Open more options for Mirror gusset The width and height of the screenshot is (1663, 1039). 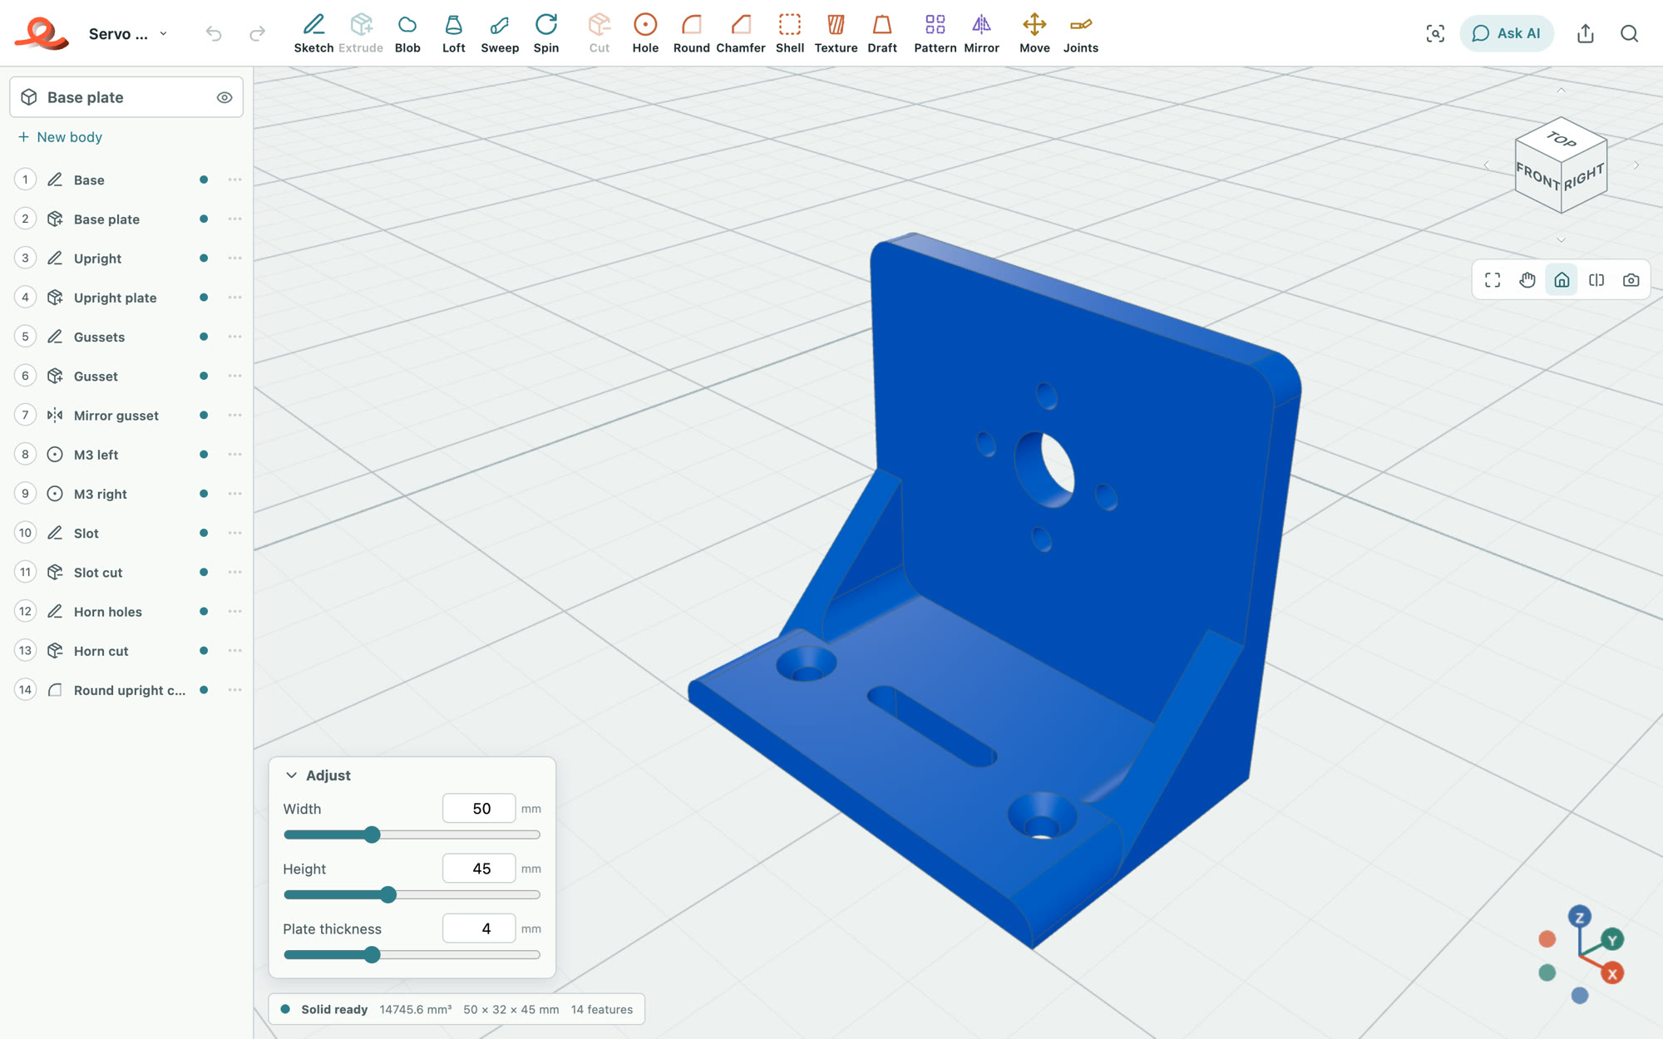[x=235, y=416]
